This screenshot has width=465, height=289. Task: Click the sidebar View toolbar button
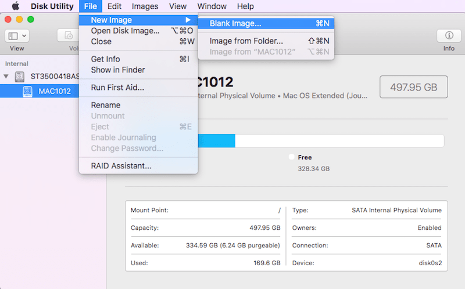pyautogui.click(x=17, y=36)
